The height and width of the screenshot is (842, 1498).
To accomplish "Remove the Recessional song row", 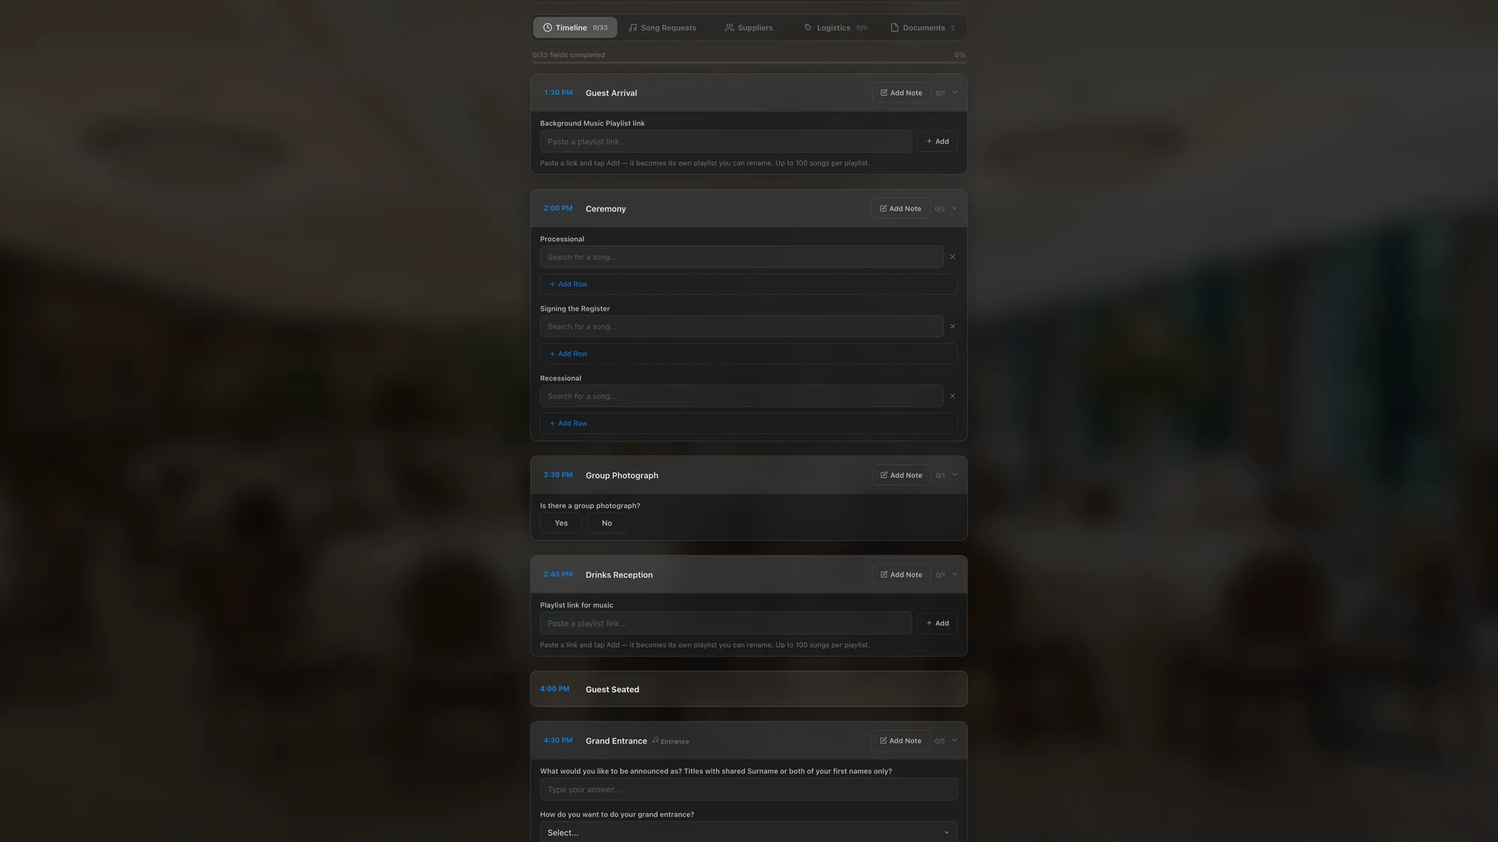I will [952, 396].
